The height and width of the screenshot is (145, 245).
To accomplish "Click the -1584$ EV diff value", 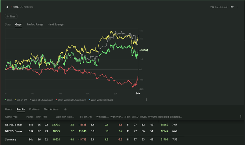I will [82, 125].
